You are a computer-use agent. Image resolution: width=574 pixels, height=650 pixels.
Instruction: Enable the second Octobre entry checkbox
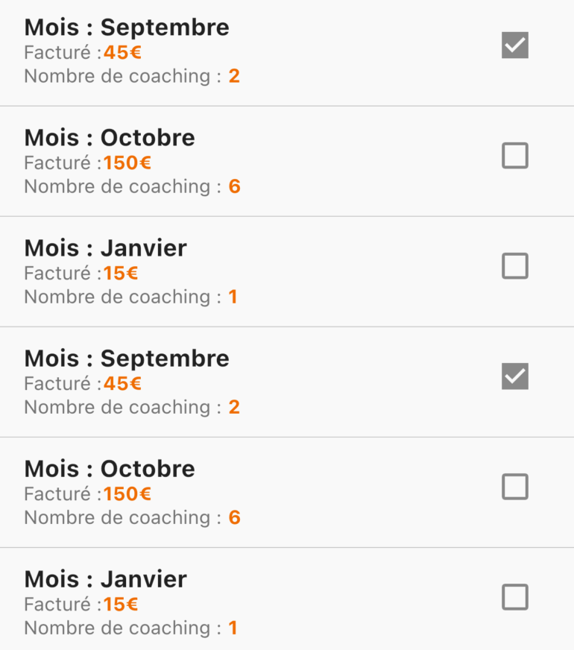[x=514, y=486]
